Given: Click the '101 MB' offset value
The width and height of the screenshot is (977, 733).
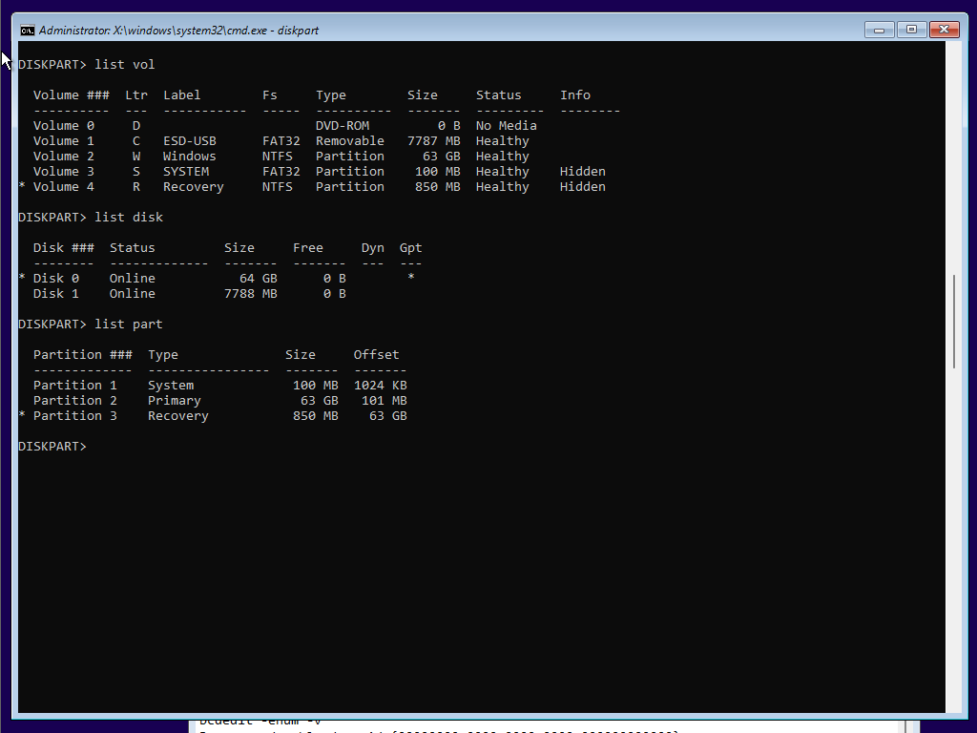Looking at the screenshot, I should (384, 401).
